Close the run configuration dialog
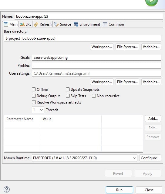This screenshot has width=165, height=194. coord(149,190)
